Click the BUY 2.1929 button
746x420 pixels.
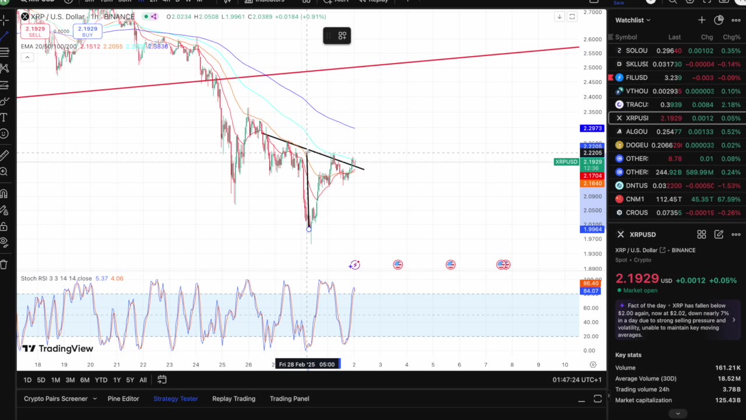(x=87, y=32)
